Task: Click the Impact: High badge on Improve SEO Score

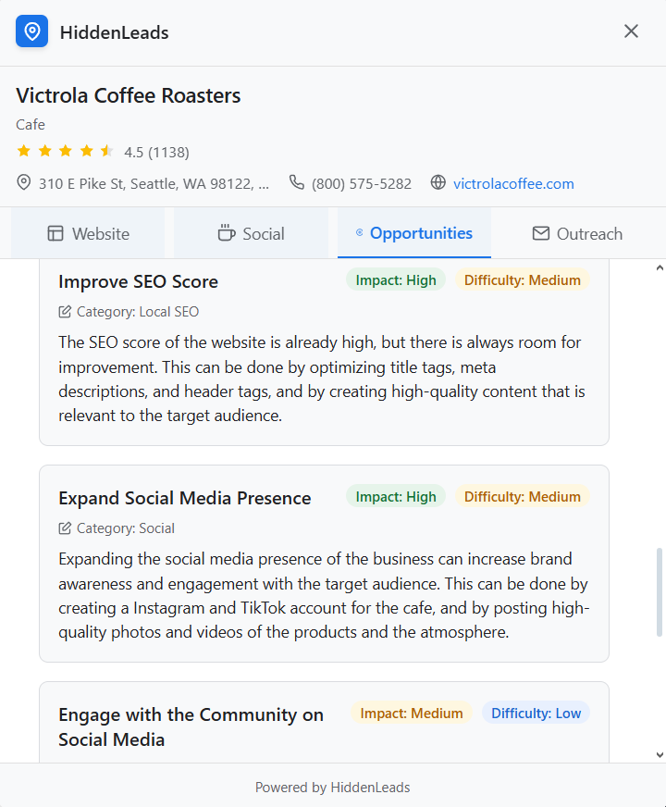Action: pyautogui.click(x=395, y=279)
